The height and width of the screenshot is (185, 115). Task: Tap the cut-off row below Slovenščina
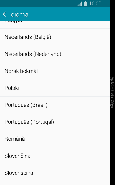(x=55, y=183)
